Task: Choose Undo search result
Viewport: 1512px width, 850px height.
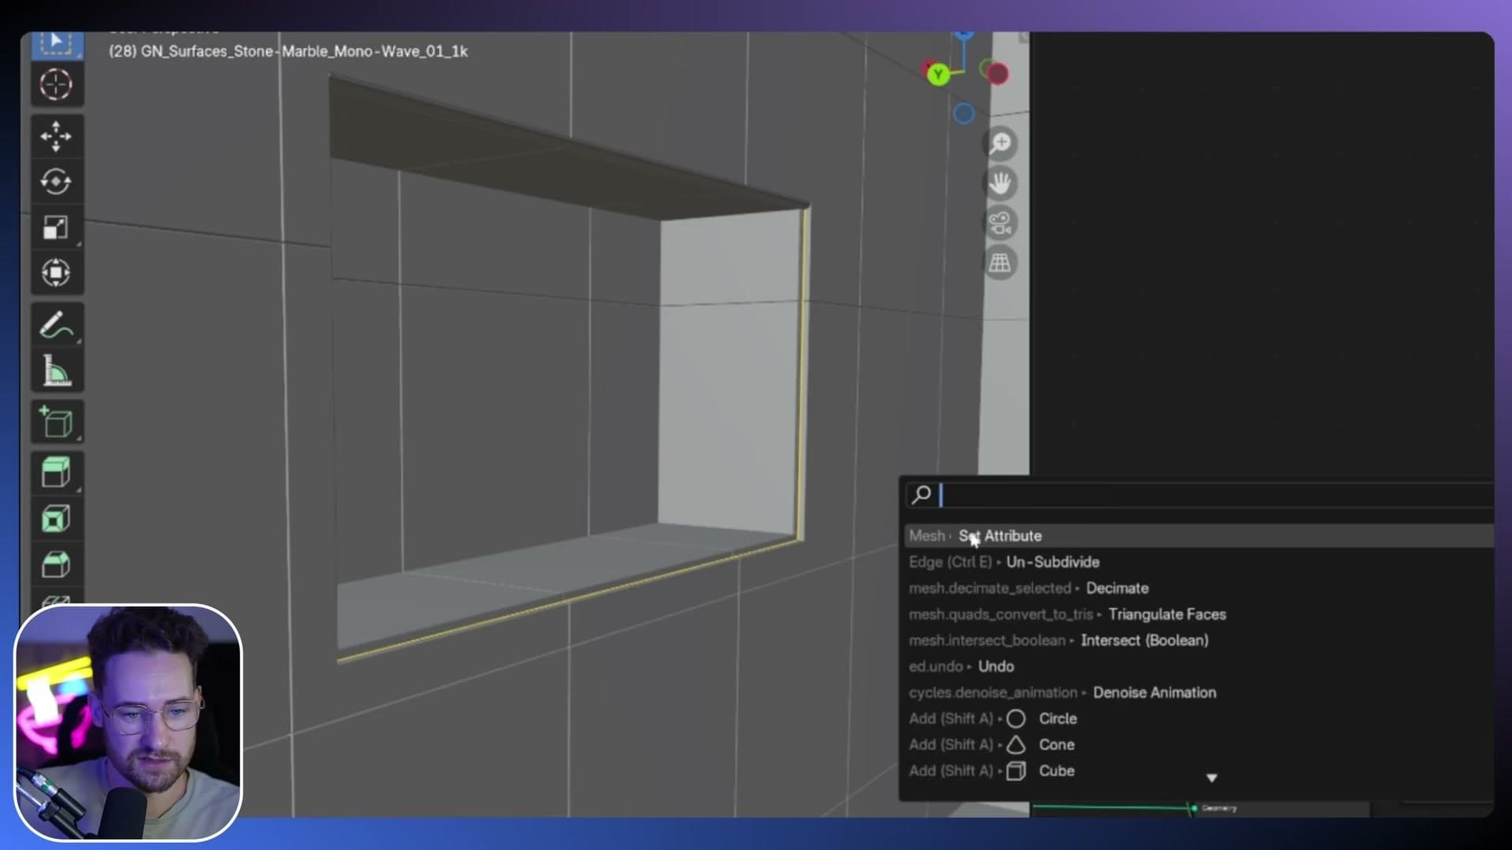Action: (x=1199, y=666)
